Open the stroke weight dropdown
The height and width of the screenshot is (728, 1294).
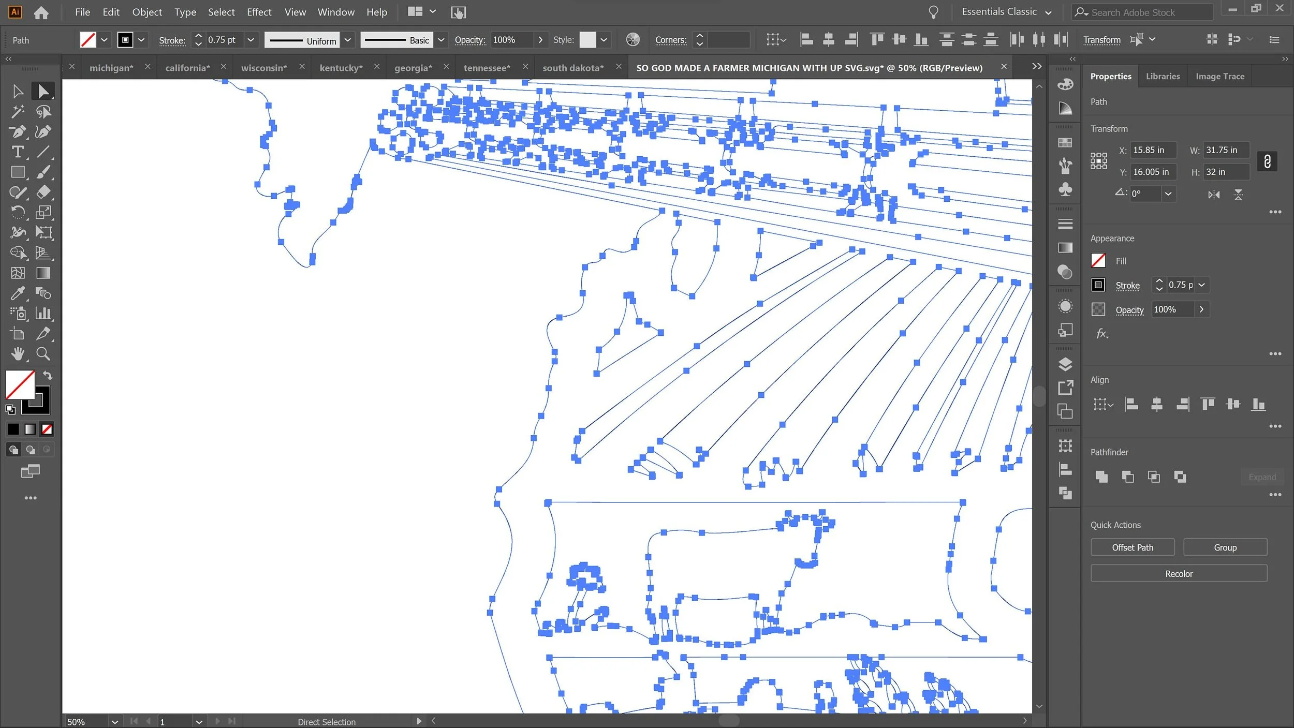(251, 40)
